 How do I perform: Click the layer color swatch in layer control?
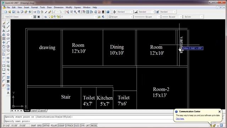pyautogui.click(x=60, y=17)
